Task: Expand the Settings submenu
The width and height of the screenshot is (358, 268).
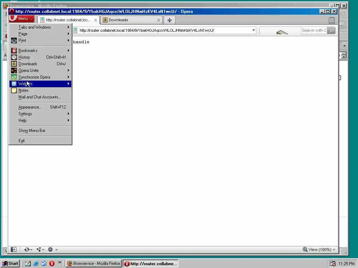Action: tap(41, 114)
